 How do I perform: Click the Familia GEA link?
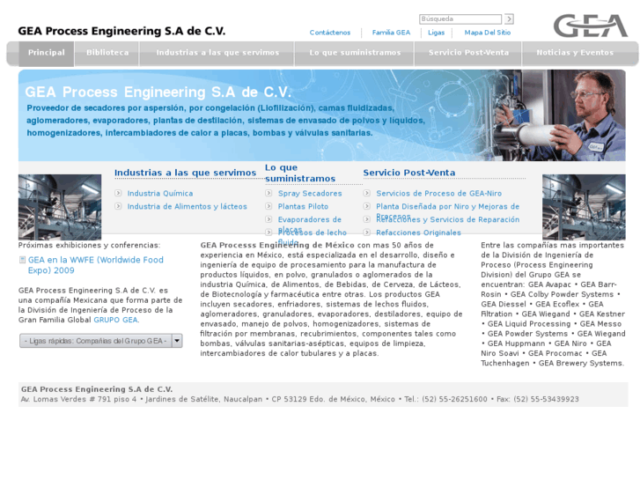(391, 33)
